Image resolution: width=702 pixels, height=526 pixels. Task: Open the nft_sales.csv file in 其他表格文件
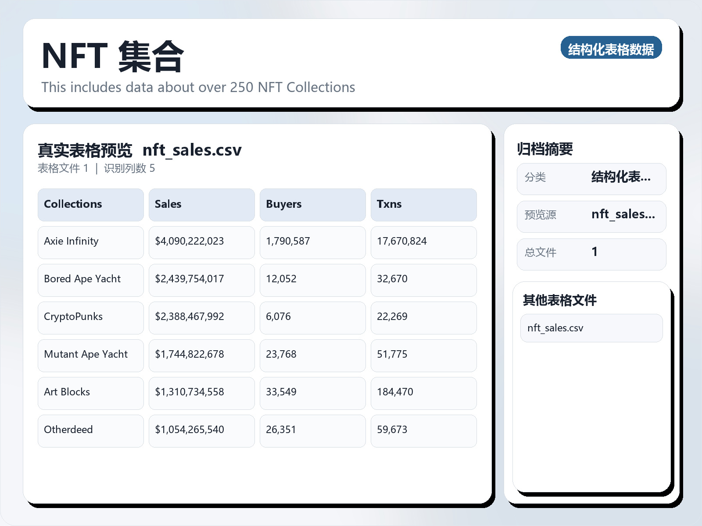(x=591, y=327)
